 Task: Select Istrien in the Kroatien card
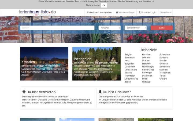coord(25,66)
